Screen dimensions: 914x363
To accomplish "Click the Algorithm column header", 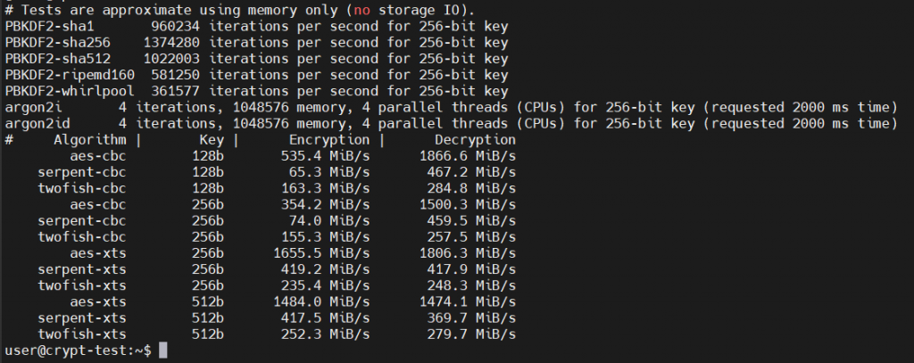I will pos(90,140).
